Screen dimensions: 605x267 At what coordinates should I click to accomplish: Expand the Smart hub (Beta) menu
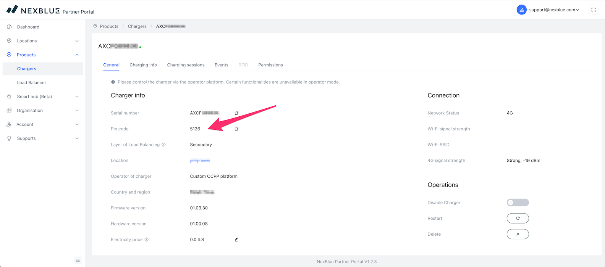[x=42, y=97]
